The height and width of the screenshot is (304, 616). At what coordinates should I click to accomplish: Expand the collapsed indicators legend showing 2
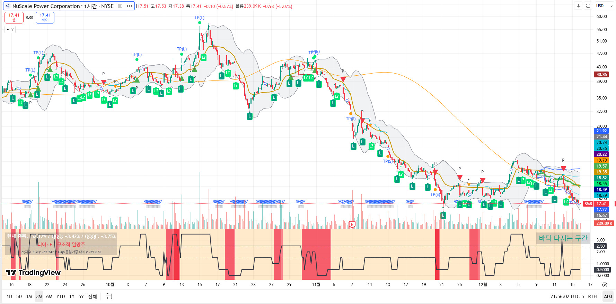(x=10, y=30)
